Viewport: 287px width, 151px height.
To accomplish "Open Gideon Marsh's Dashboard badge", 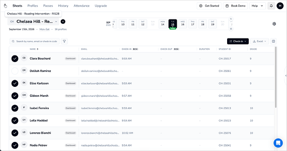I will 70,96.
